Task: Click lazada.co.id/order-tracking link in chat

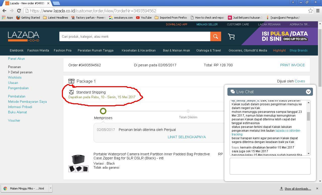Action: (266, 132)
